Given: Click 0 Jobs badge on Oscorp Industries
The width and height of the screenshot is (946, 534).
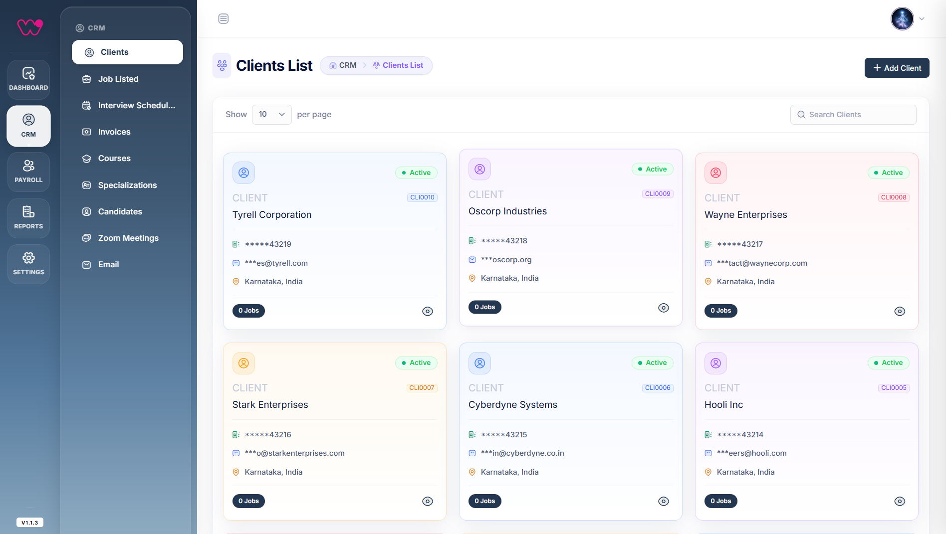Looking at the screenshot, I should pyautogui.click(x=484, y=307).
